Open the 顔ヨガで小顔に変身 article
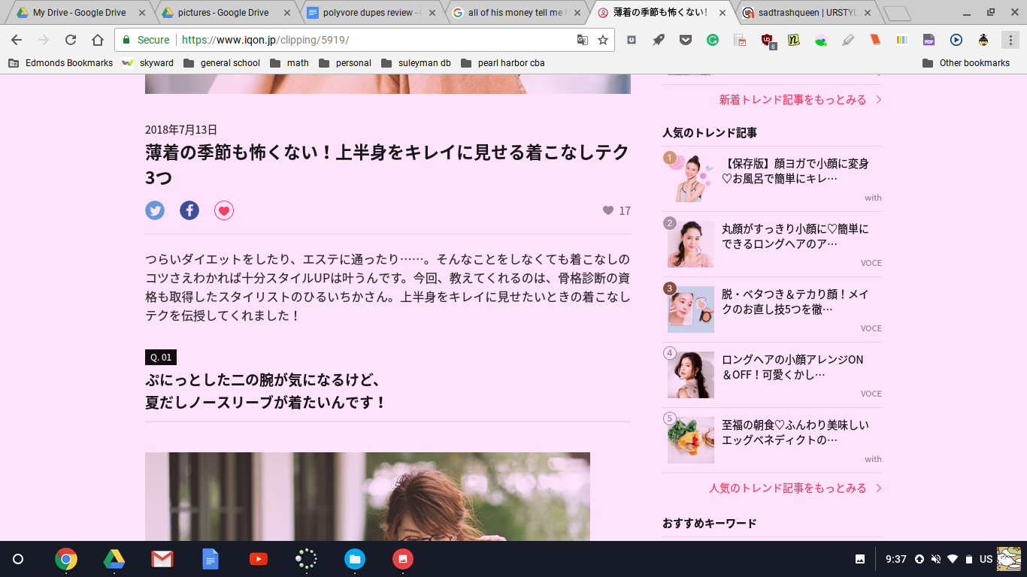Viewport: 1027px width, 577px height. pos(795,171)
